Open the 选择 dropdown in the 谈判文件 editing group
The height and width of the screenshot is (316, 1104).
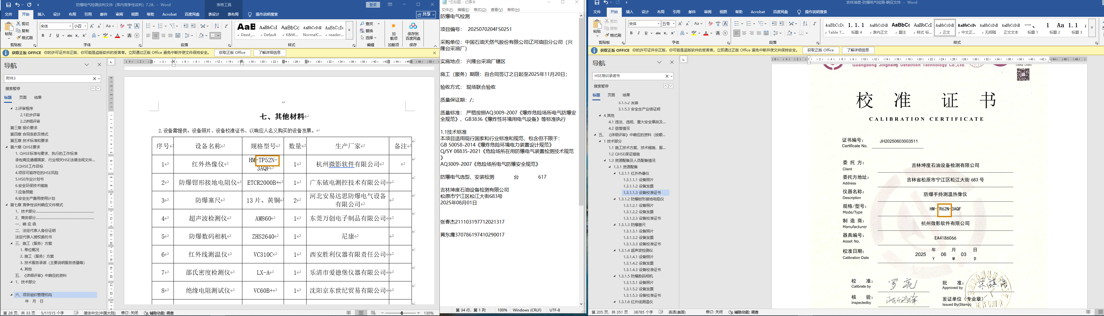point(369,38)
